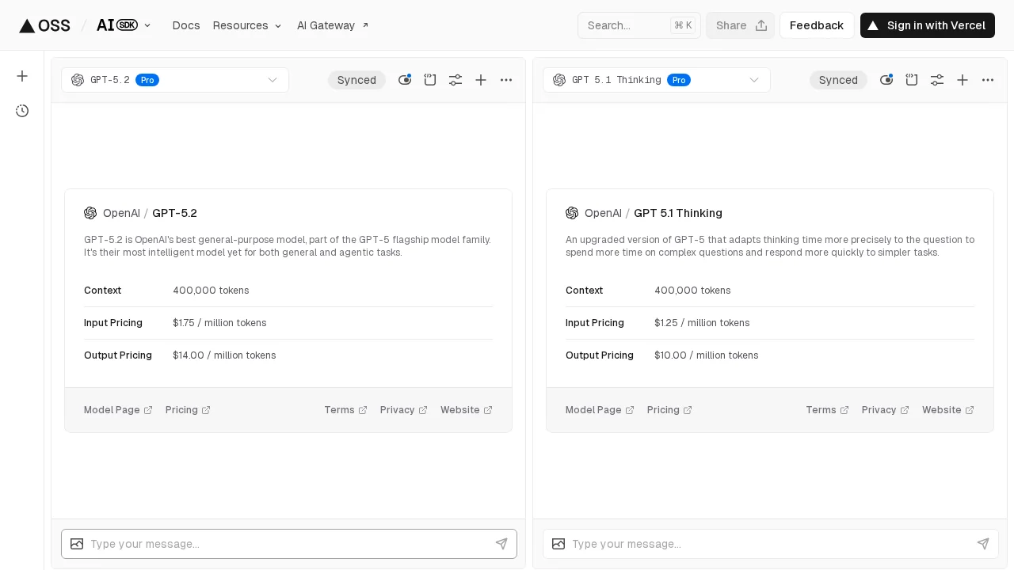This screenshot has height=570, width=1014.
Task: Add a model with plus icon in GPT-5.2 panel
Action: pyautogui.click(x=481, y=80)
